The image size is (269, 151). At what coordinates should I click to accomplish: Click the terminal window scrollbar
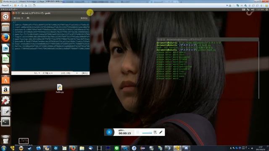(258, 70)
